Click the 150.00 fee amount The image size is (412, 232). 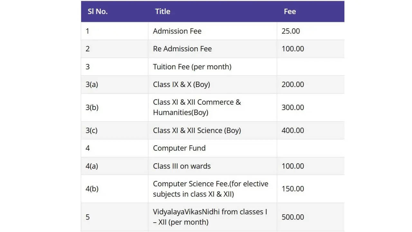point(293,189)
